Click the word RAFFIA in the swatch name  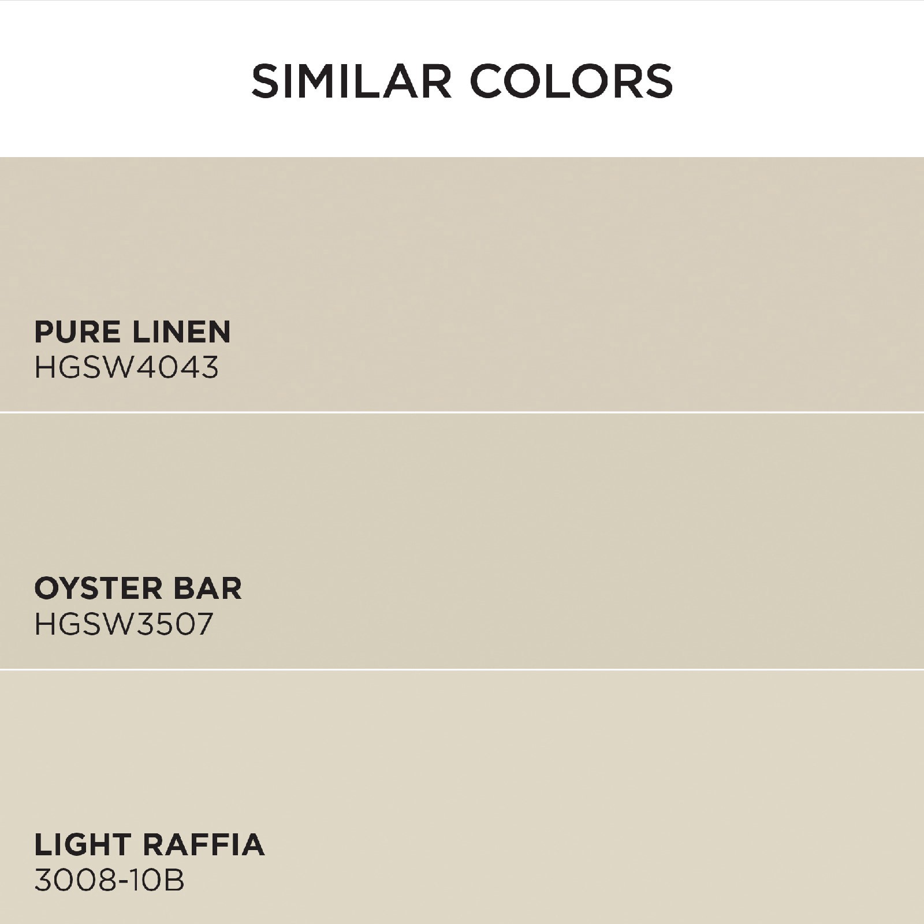point(204,845)
